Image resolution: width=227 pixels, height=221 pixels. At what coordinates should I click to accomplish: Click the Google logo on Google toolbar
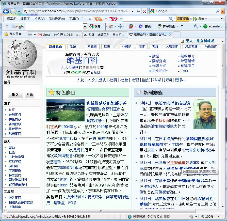point(18,26)
